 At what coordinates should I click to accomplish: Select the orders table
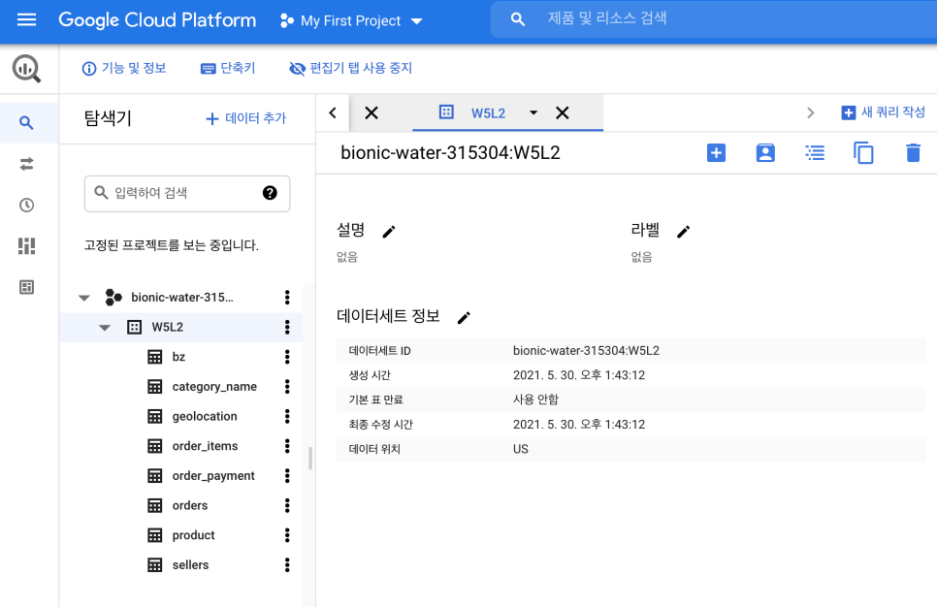pyautogui.click(x=190, y=505)
